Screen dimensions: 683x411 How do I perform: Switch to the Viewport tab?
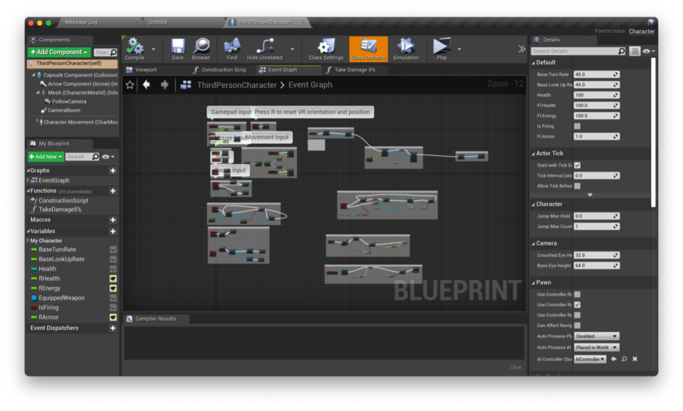(x=145, y=69)
